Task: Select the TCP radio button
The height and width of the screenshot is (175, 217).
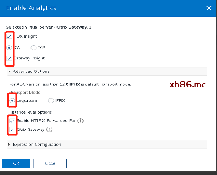Action: pyautogui.click(x=33, y=48)
